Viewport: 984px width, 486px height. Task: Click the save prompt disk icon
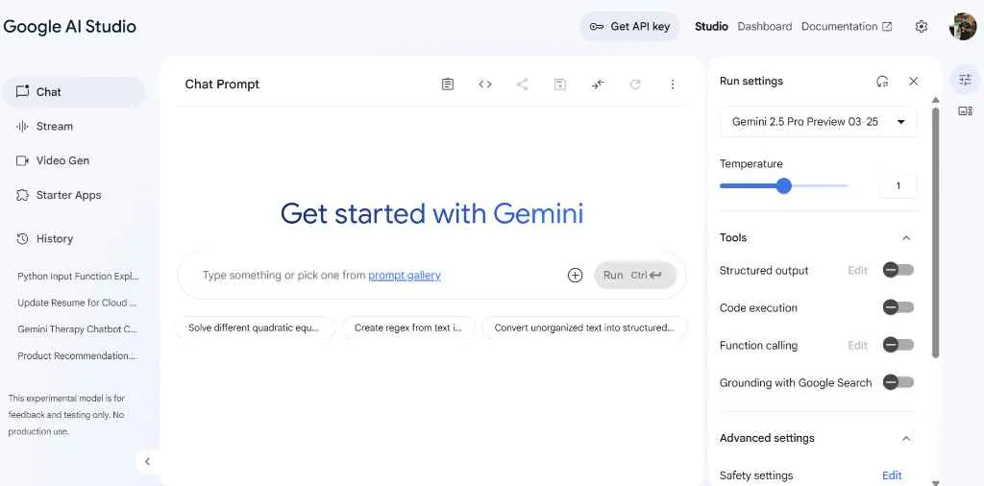pos(560,84)
